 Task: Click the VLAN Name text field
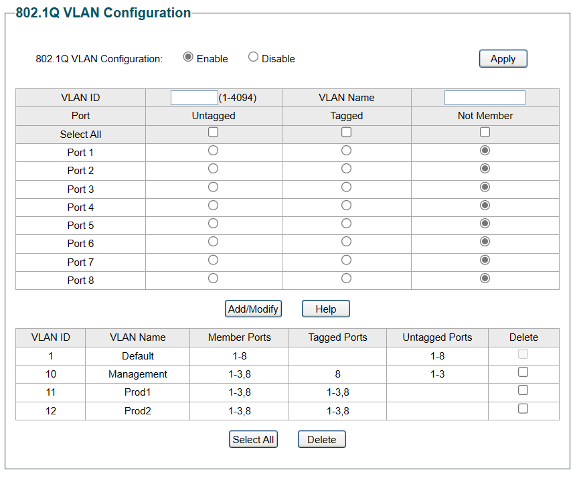point(485,98)
